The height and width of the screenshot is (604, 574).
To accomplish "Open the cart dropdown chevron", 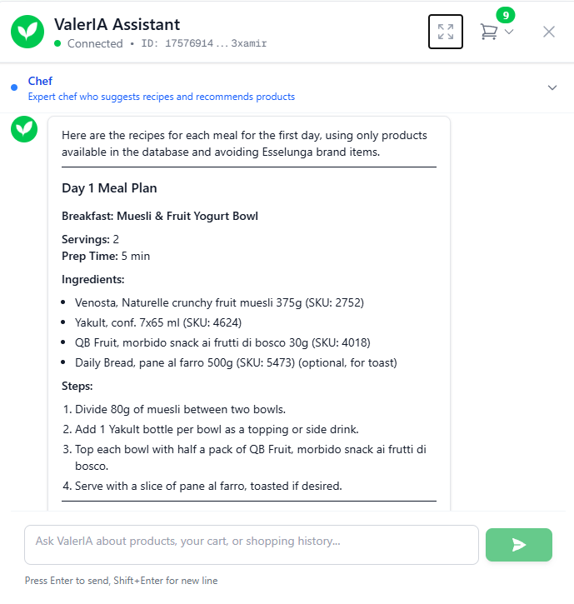I will [509, 32].
